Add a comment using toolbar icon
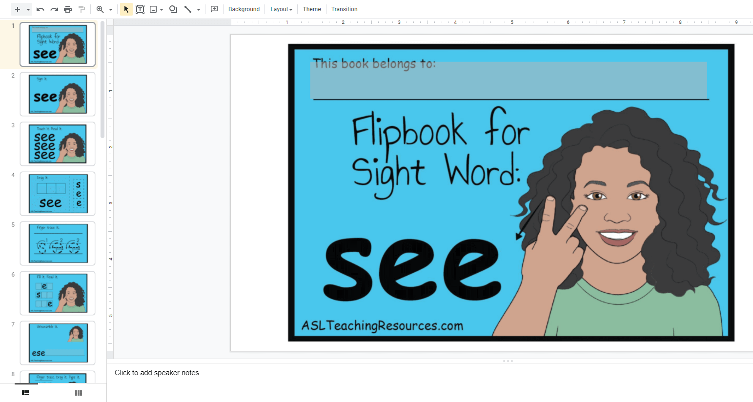 (214, 9)
